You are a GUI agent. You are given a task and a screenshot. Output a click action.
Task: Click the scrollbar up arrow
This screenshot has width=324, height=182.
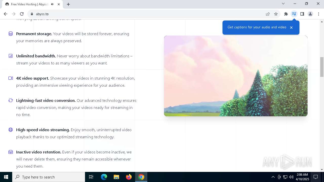click(x=322, y=21)
